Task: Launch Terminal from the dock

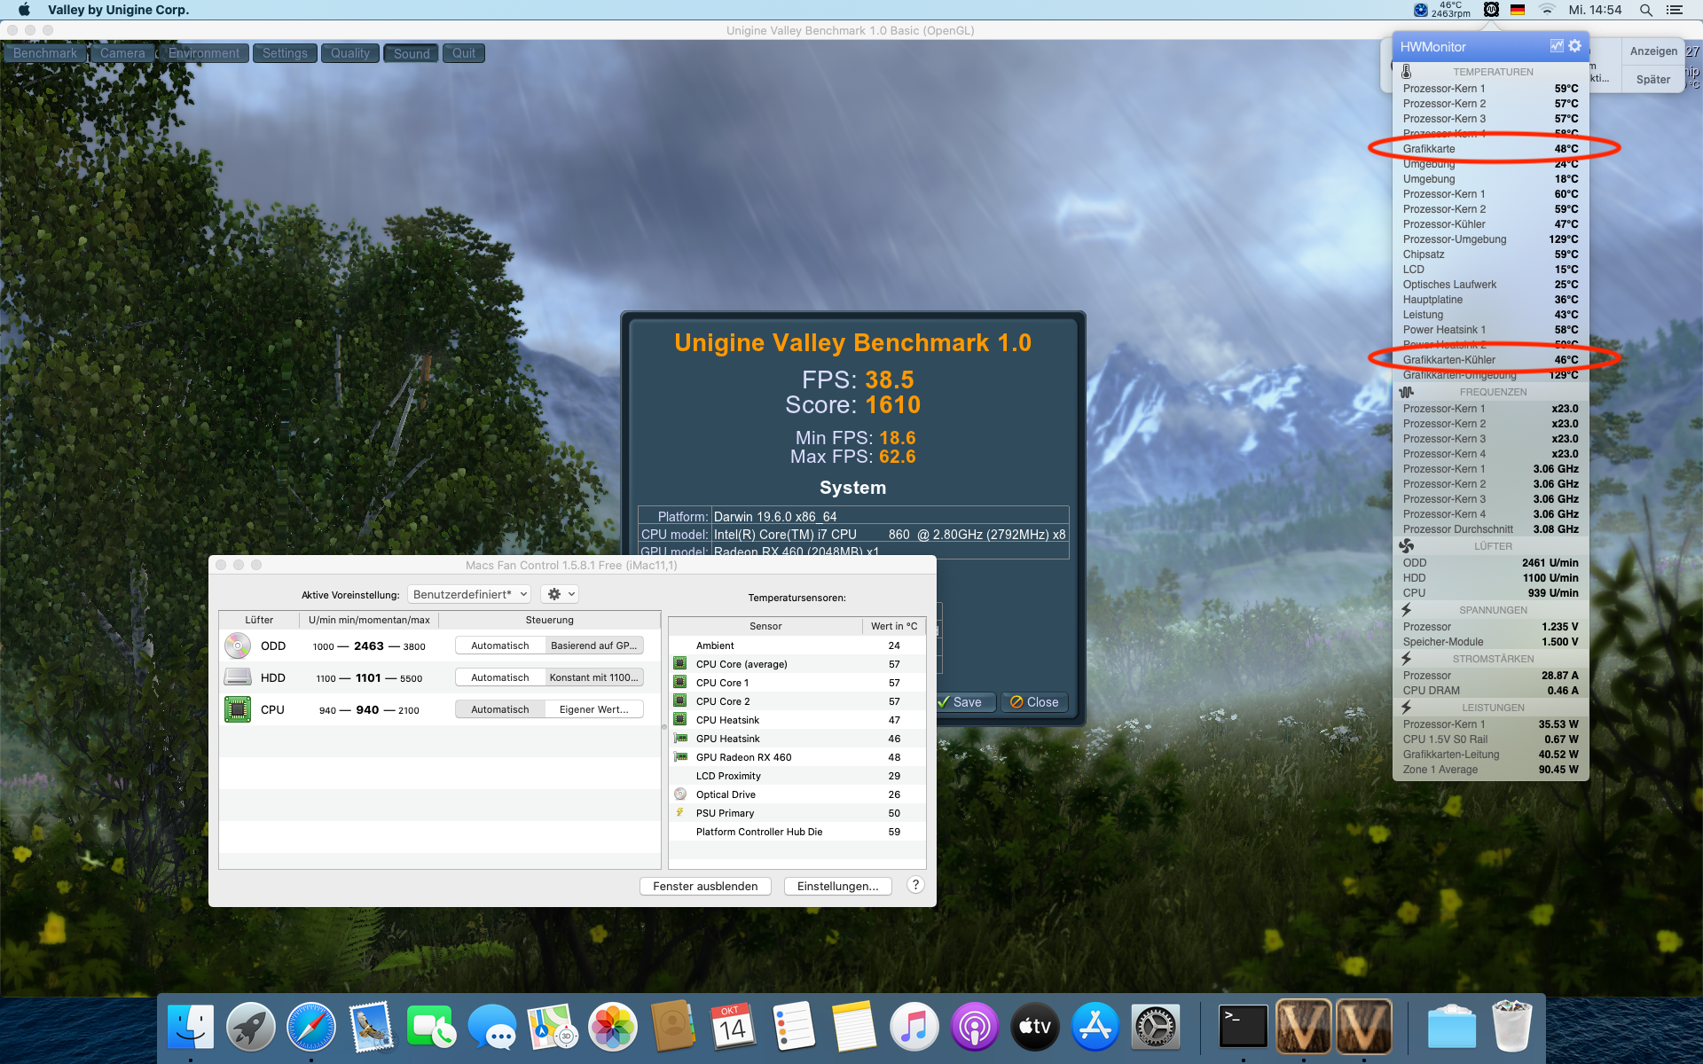Action: pyautogui.click(x=1243, y=1027)
